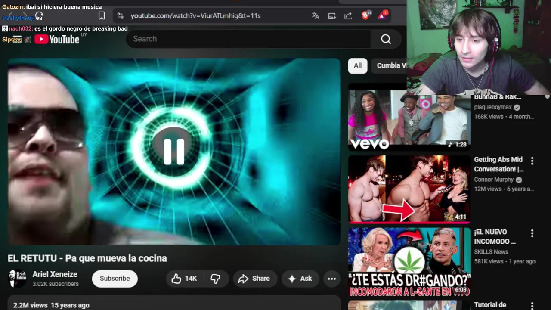Viewport: 551px width, 310px height.
Task: Pause the video with center pause button
Action: point(174,152)
